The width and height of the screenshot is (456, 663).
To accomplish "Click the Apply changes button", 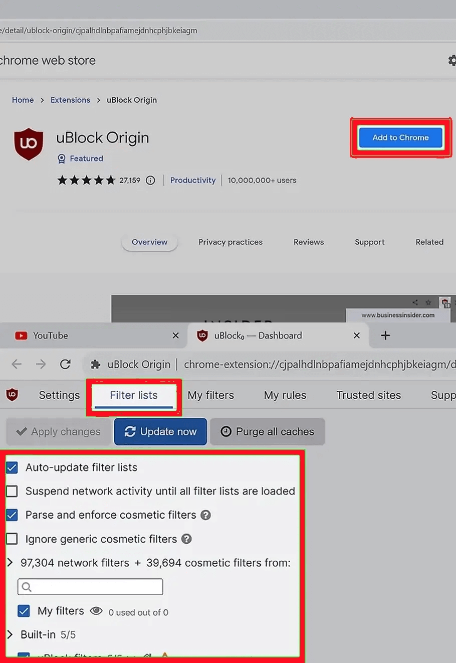I will pos(58,432).
